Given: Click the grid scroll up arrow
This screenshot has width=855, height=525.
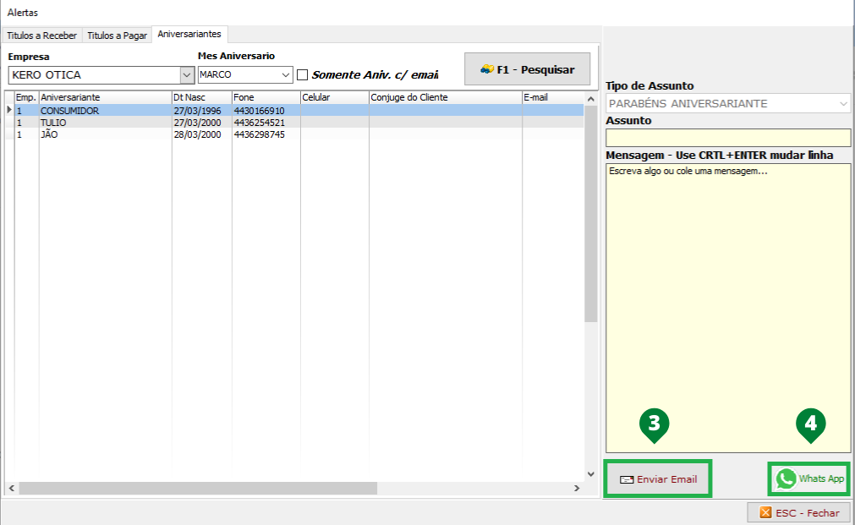Looking at the screenshot, I should [590, 99].
